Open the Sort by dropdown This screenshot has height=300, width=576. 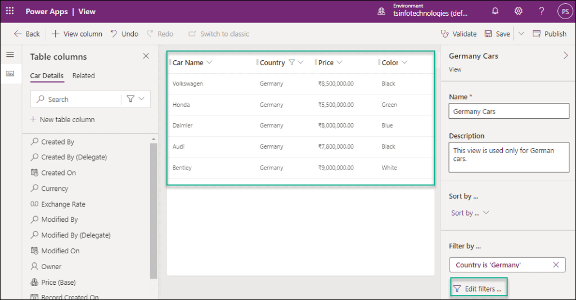[470, 213]
